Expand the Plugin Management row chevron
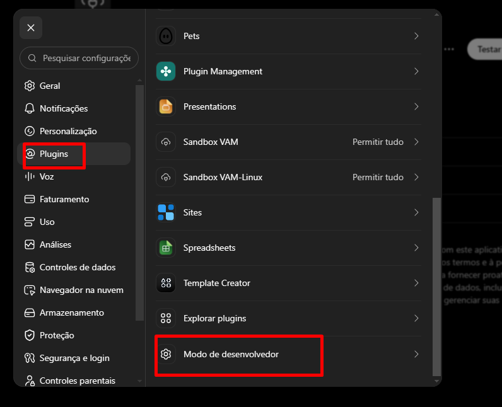The width and height of the screenshot is (502, 407). pyautogui.click(x=416, y=71)
